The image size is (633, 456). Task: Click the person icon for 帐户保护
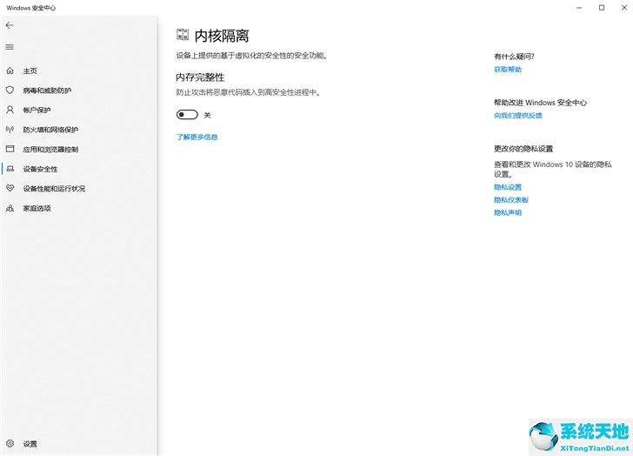click(10, 110)
